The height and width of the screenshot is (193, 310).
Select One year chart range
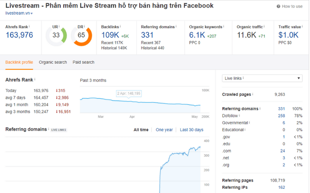pyautogui.click(x=164, y=130)
